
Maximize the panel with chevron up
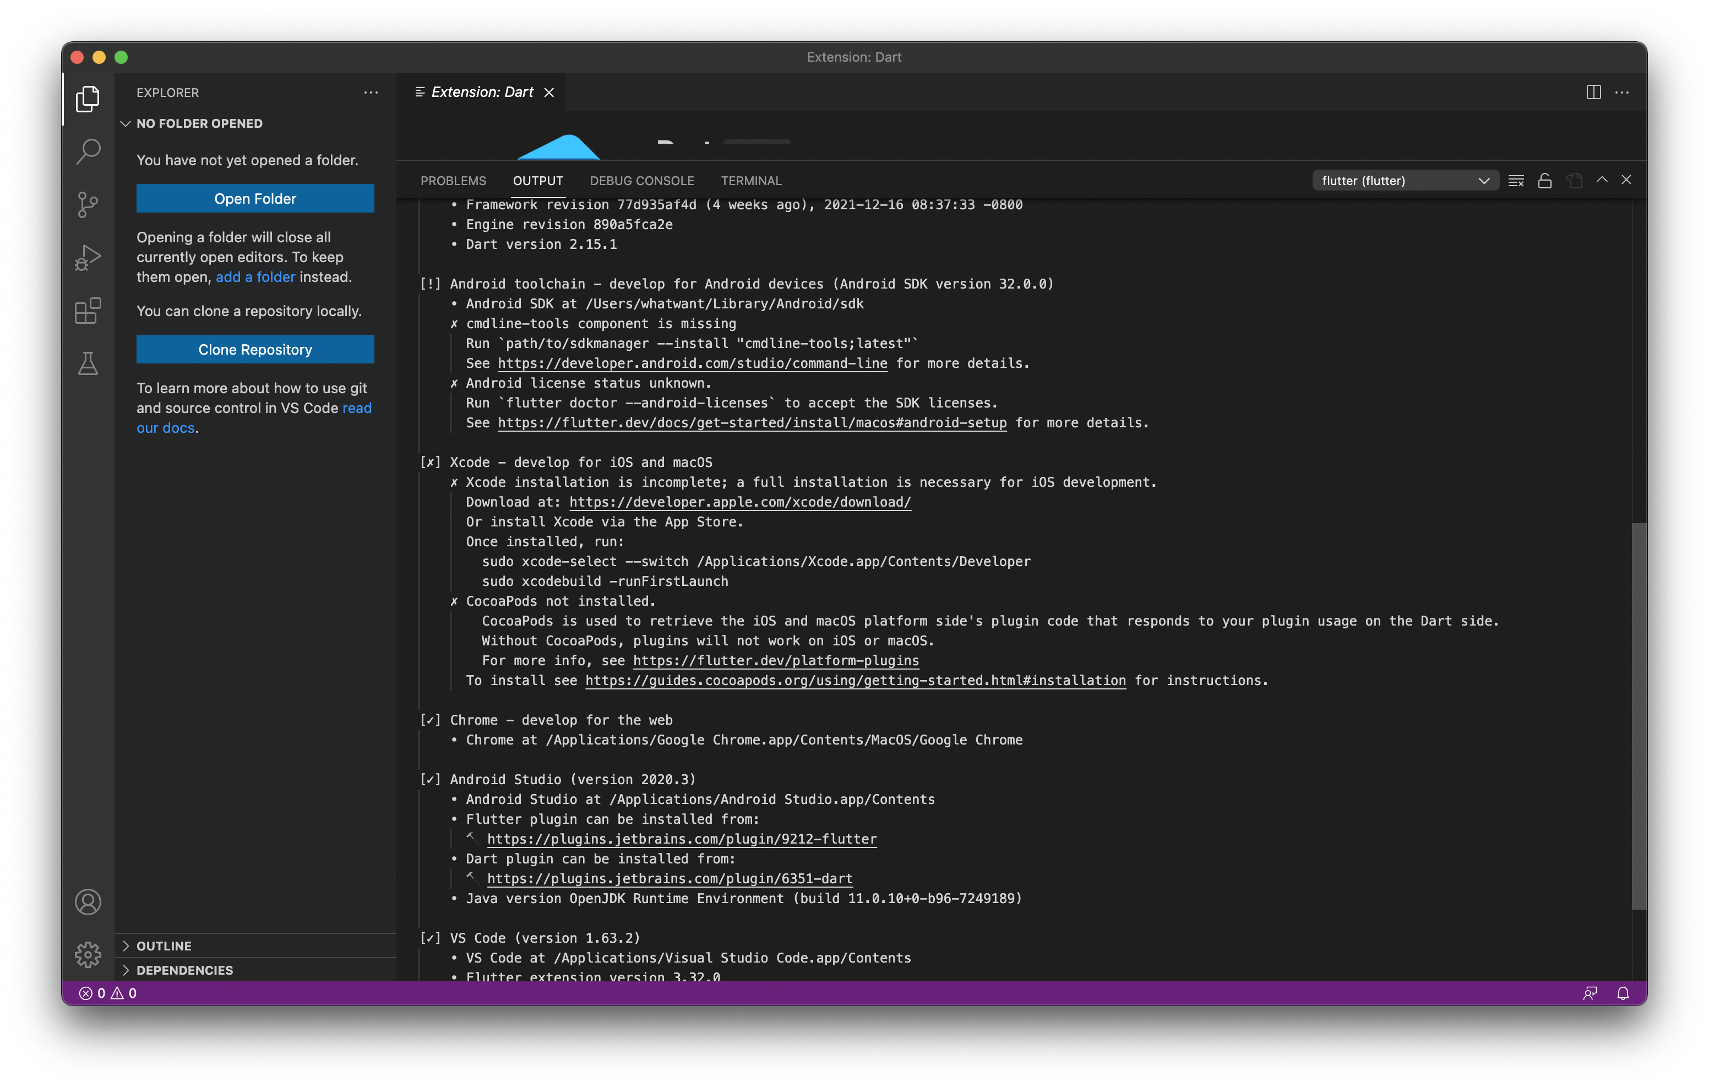(1602, 180)
